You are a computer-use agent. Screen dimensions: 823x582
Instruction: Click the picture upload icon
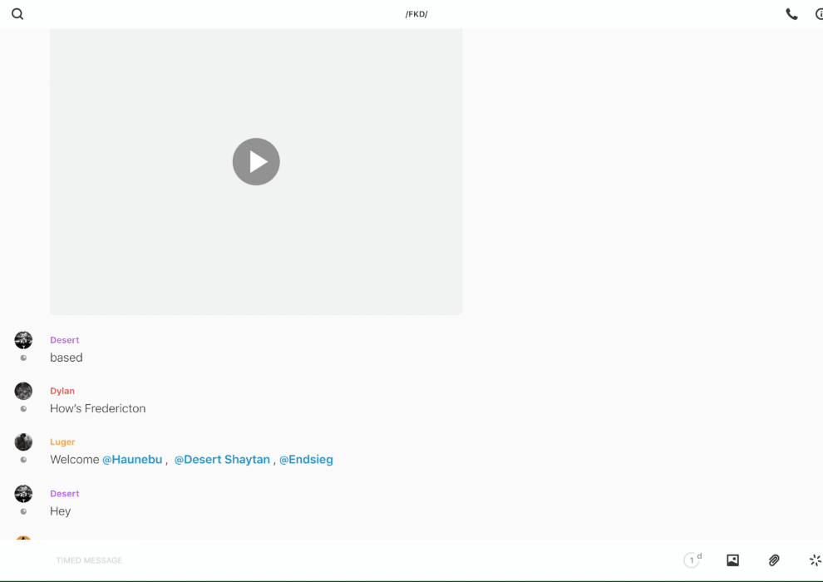click(732, 560)
